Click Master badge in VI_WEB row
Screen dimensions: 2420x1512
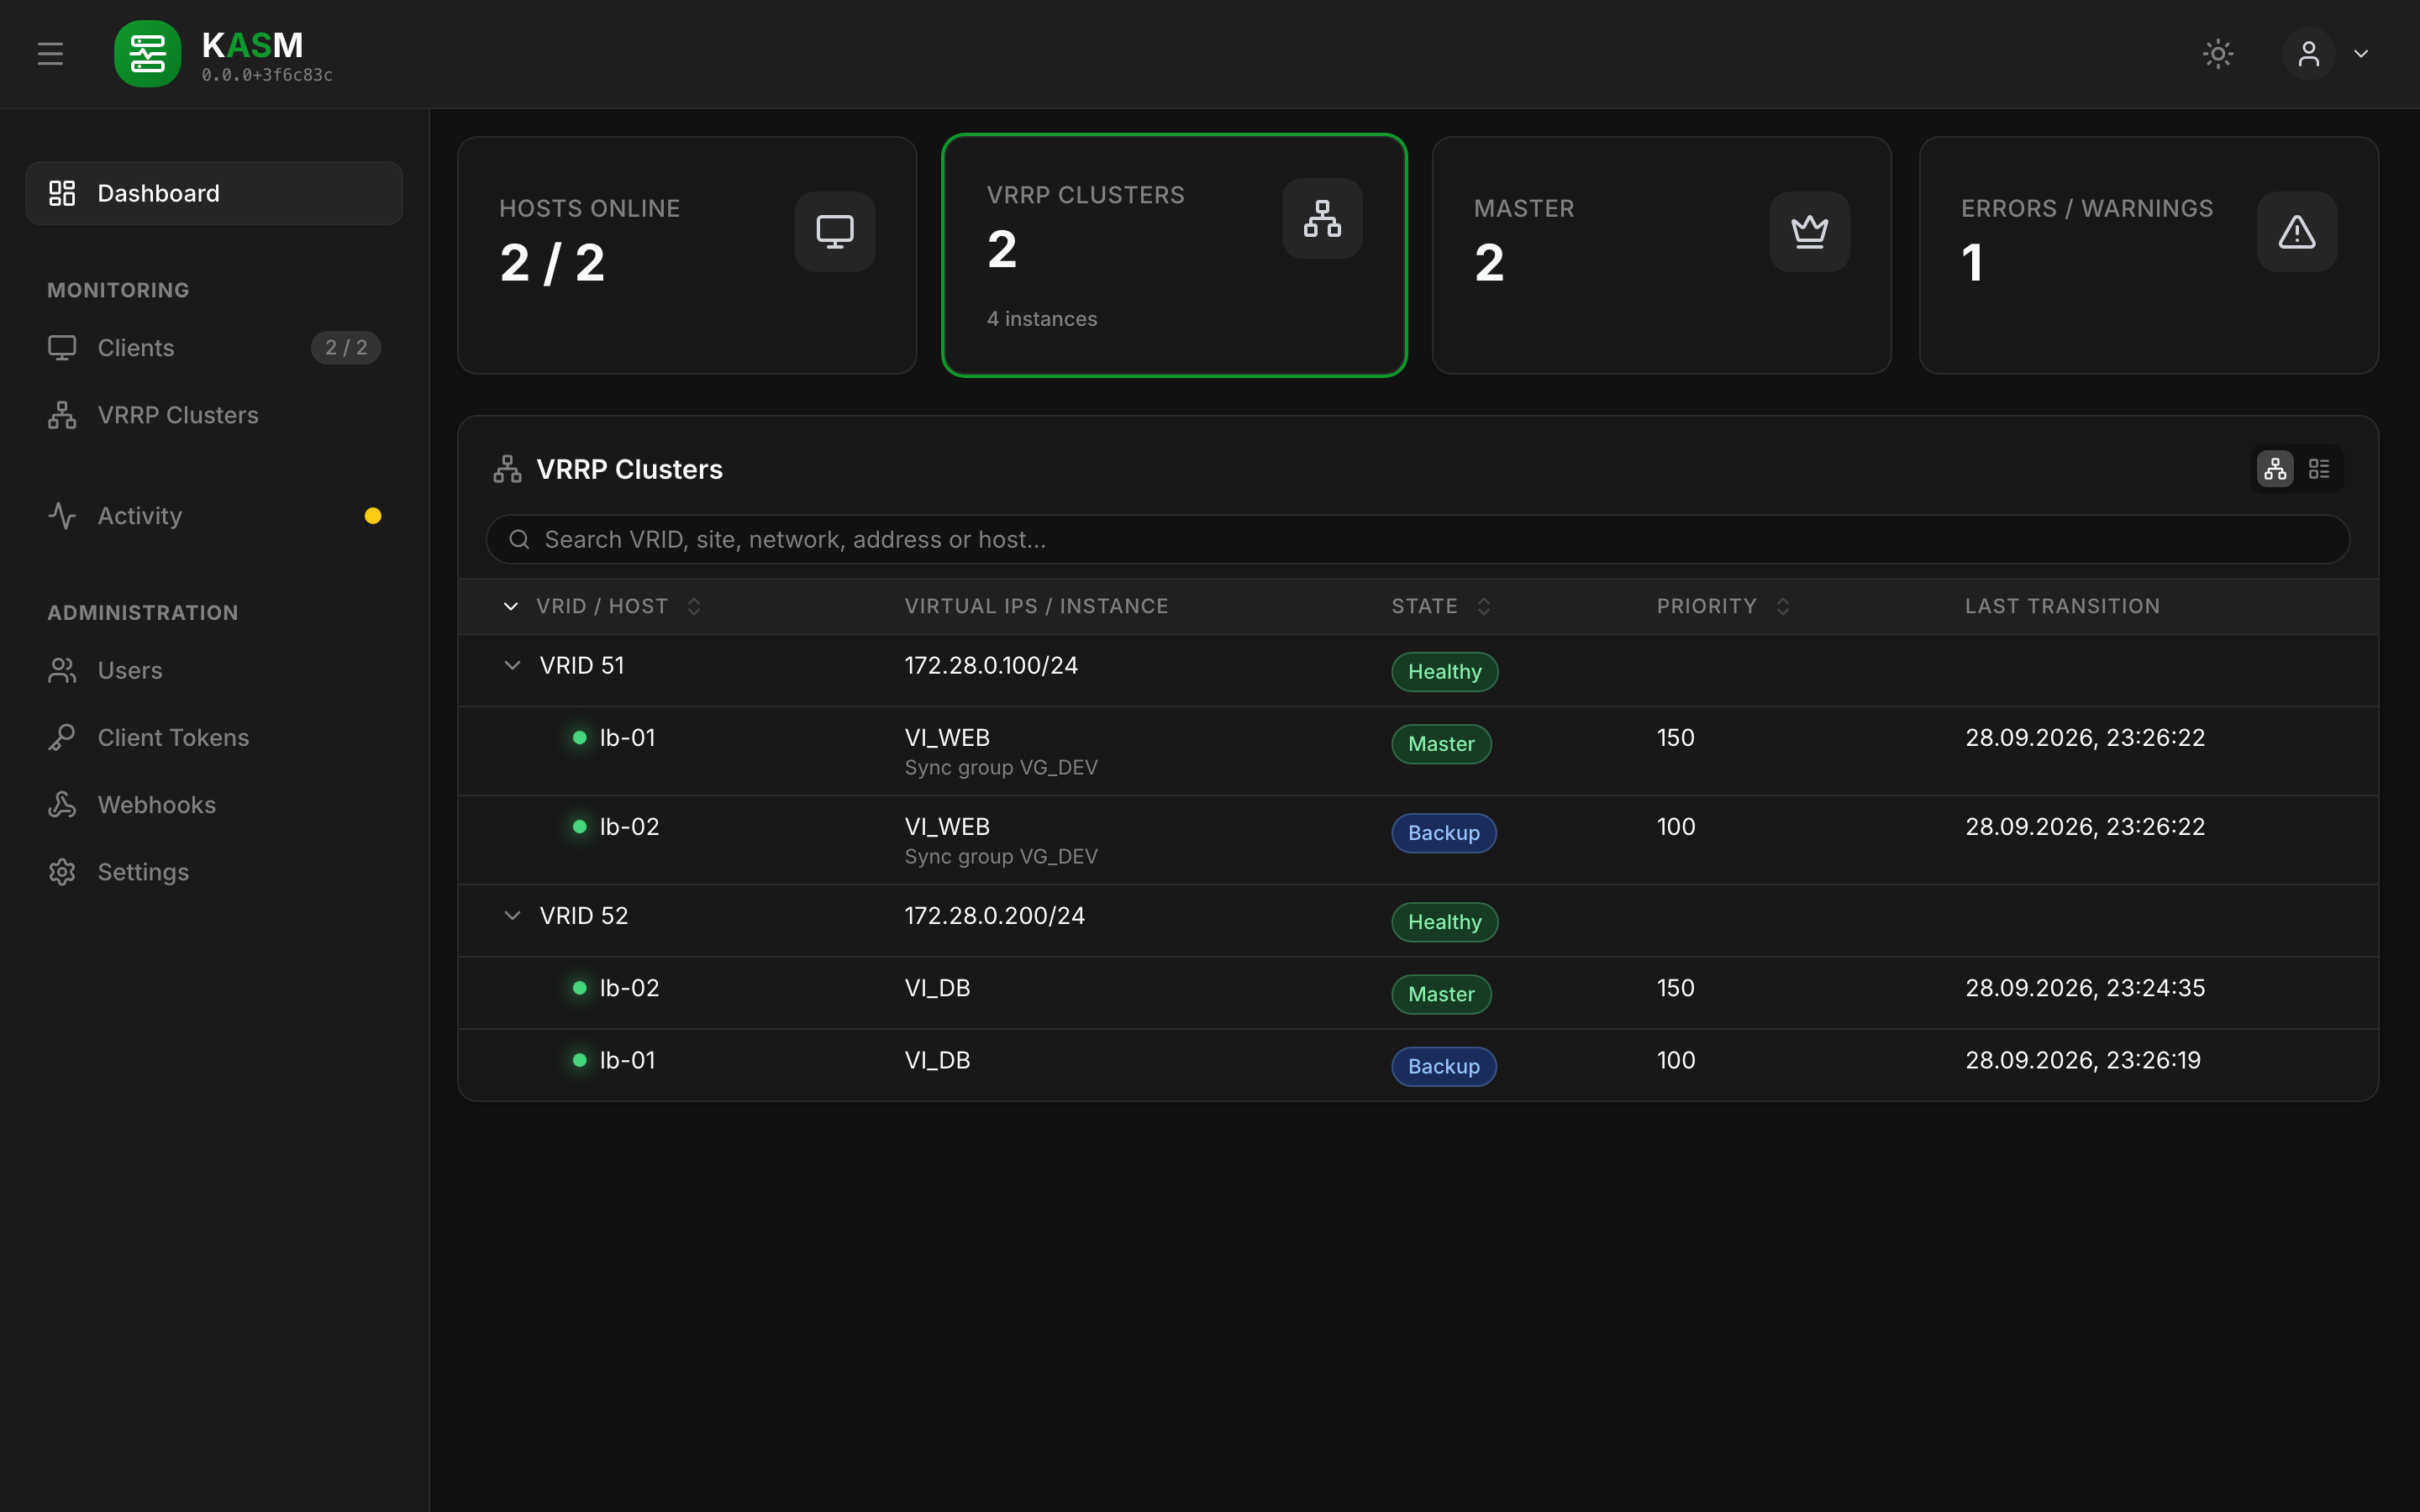click(x=1441, y=744)
